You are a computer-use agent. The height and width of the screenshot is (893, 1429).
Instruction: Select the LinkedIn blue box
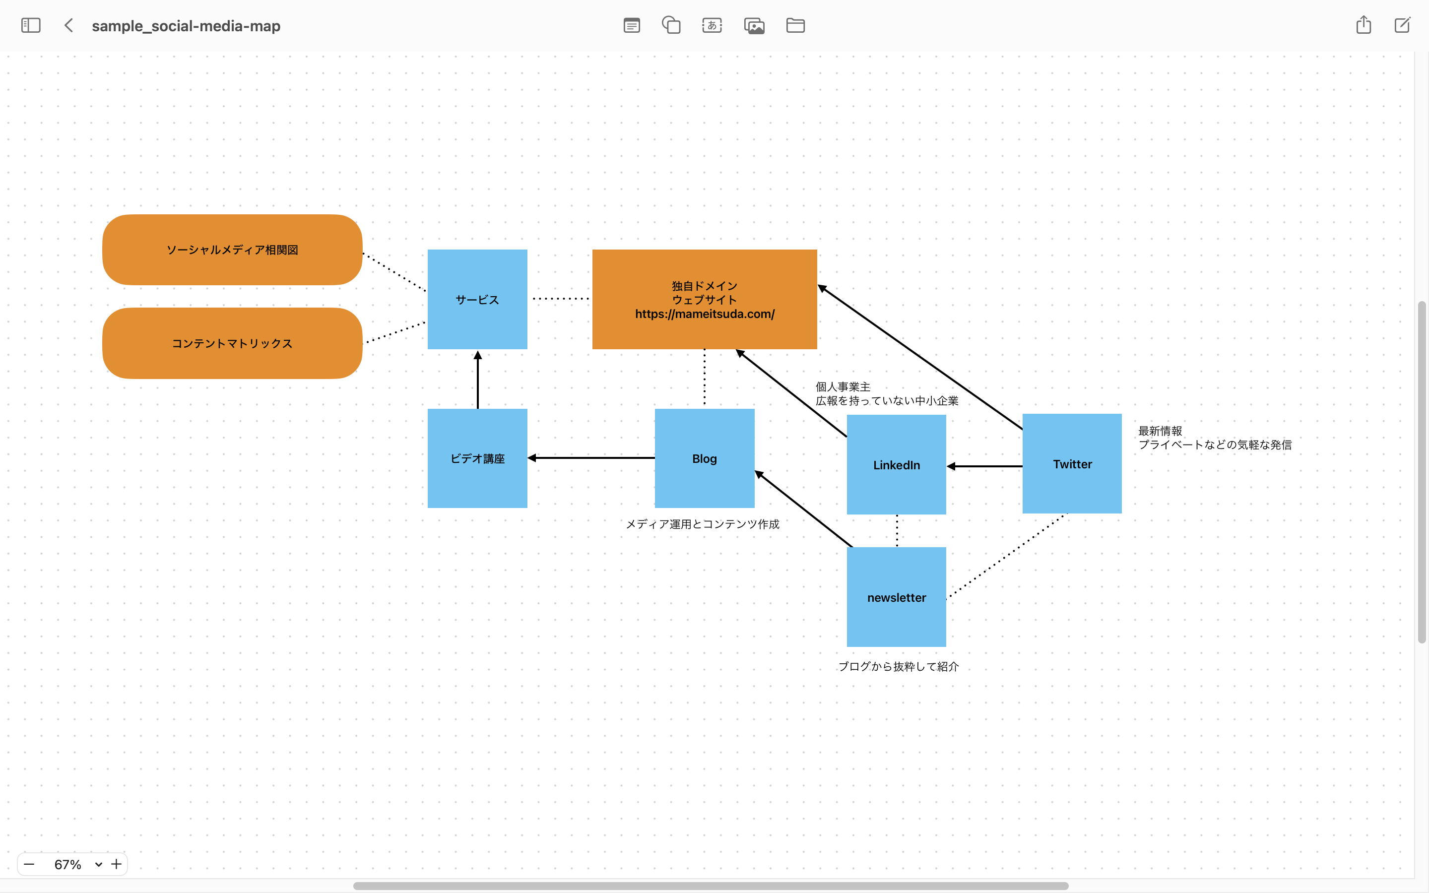point(897,465)
